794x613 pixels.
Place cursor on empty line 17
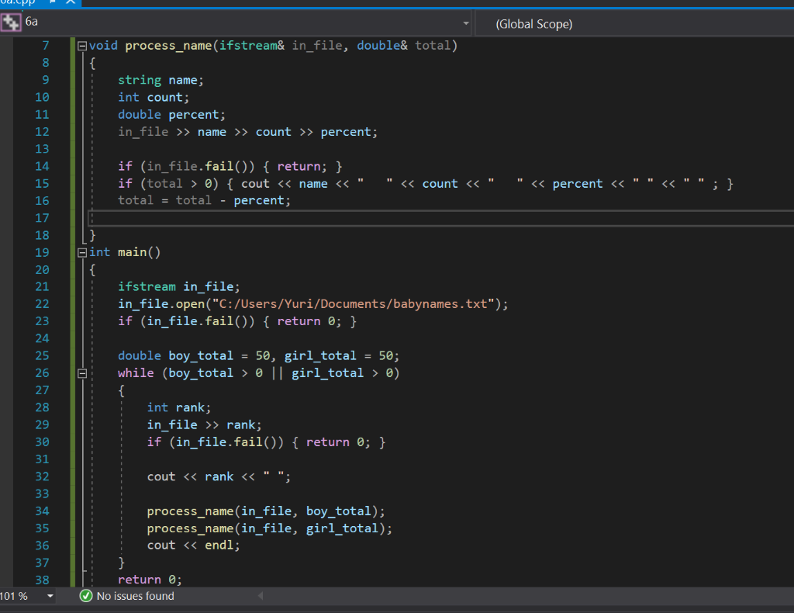[440, 218]
